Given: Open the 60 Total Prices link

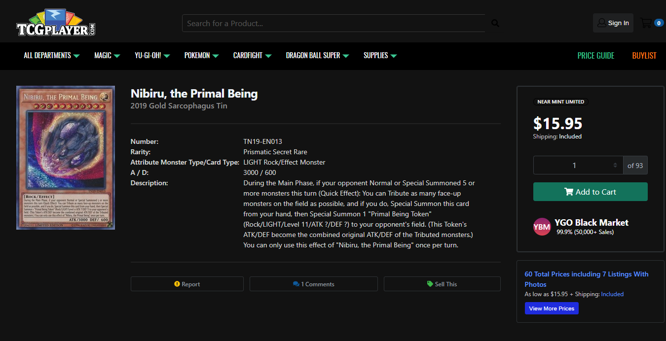Looking at the screenshot, I should (587, 279).
